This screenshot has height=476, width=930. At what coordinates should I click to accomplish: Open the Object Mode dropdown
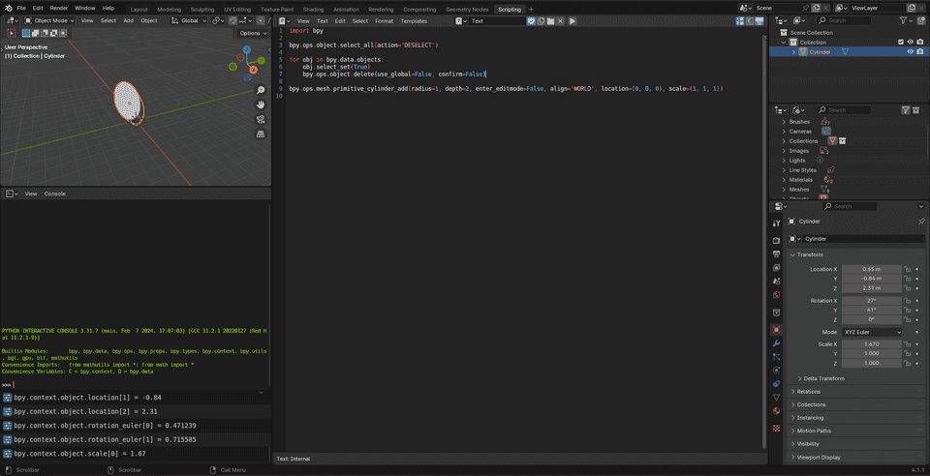tap(48, 20)
